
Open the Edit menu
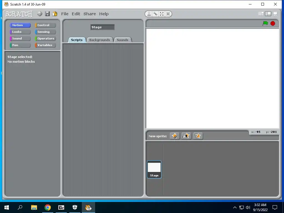pyautogui.click(x=76, y=14)
